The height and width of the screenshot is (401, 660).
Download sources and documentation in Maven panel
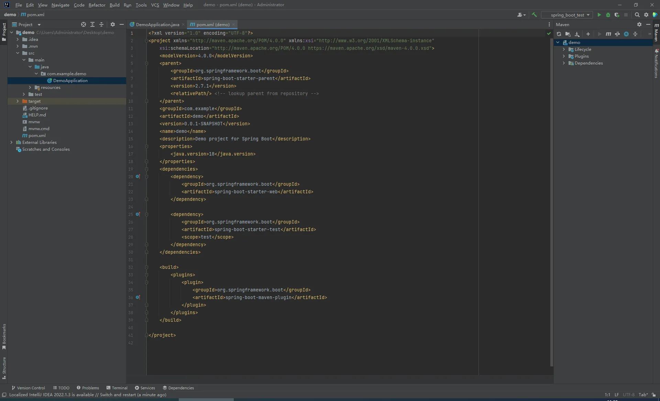(x=577, y=34)
